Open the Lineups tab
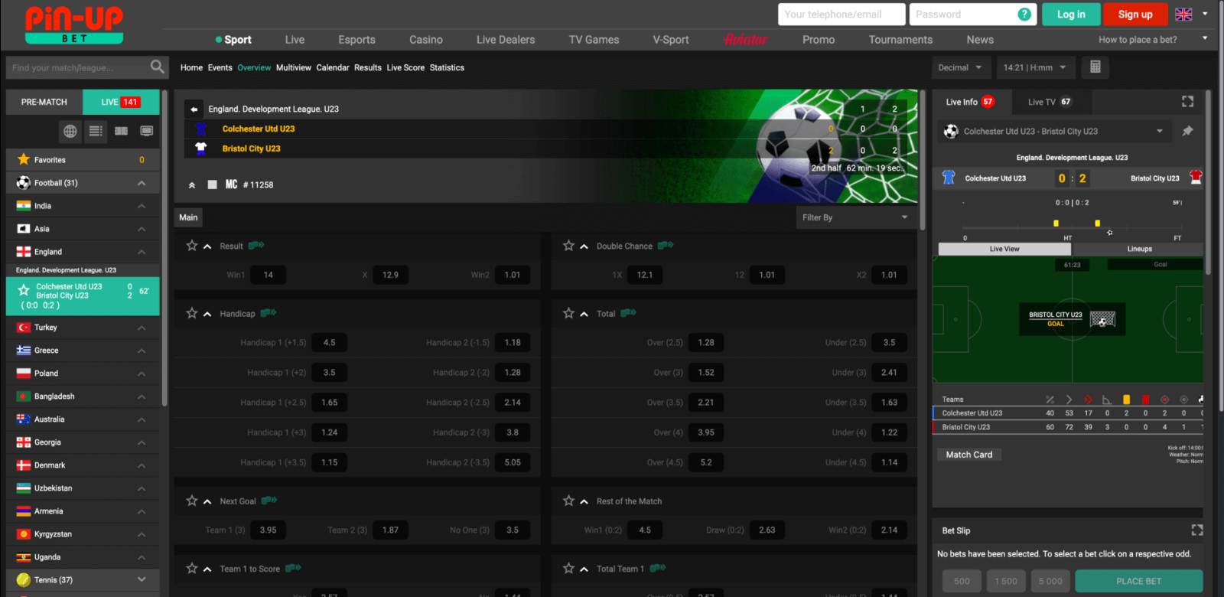Viewport: 1224px width, 597px height. coord(1139,249)
